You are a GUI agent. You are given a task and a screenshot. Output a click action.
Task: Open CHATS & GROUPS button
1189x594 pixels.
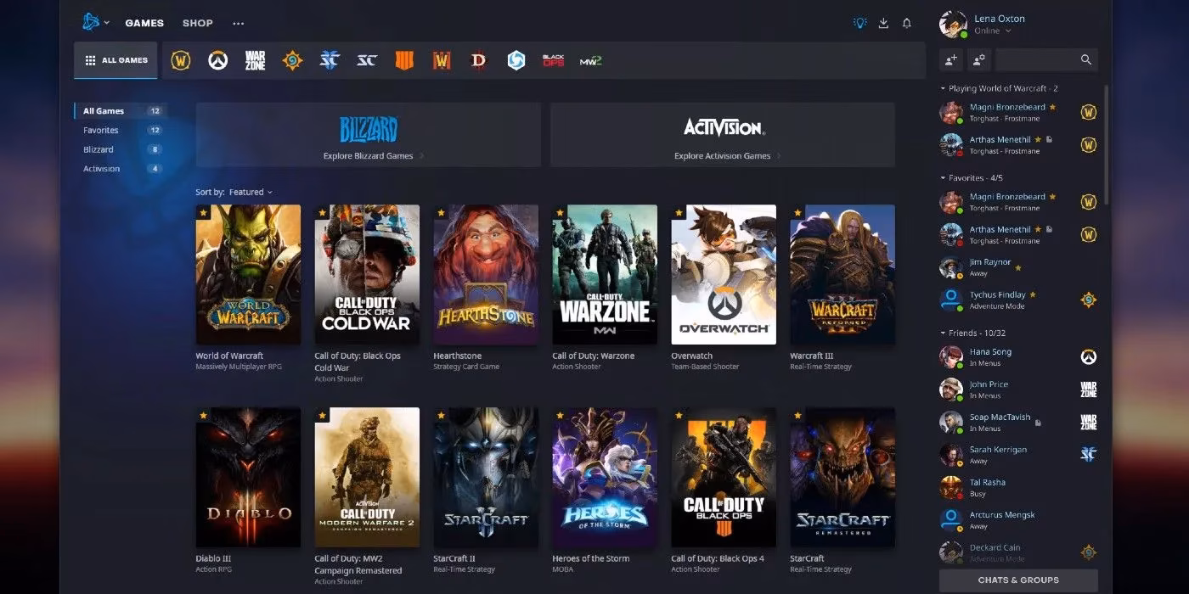click(1018, 580)
